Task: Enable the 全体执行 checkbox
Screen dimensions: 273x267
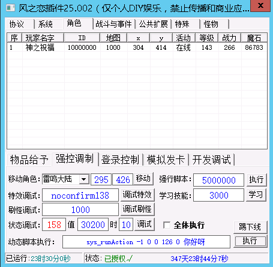Action: tap(167, 225)
